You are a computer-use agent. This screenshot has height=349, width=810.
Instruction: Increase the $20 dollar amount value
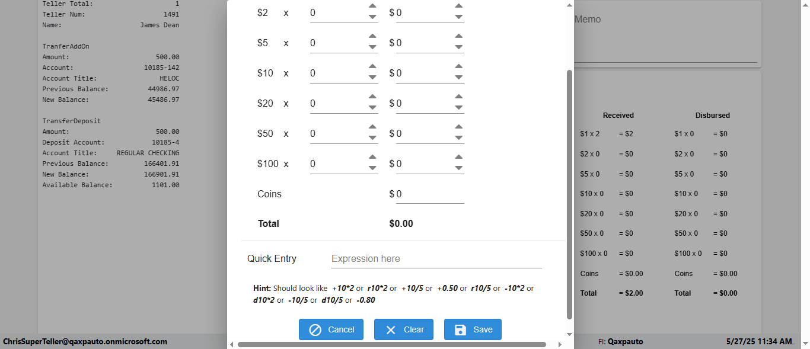pyautogui.click(x=458, y=97)
